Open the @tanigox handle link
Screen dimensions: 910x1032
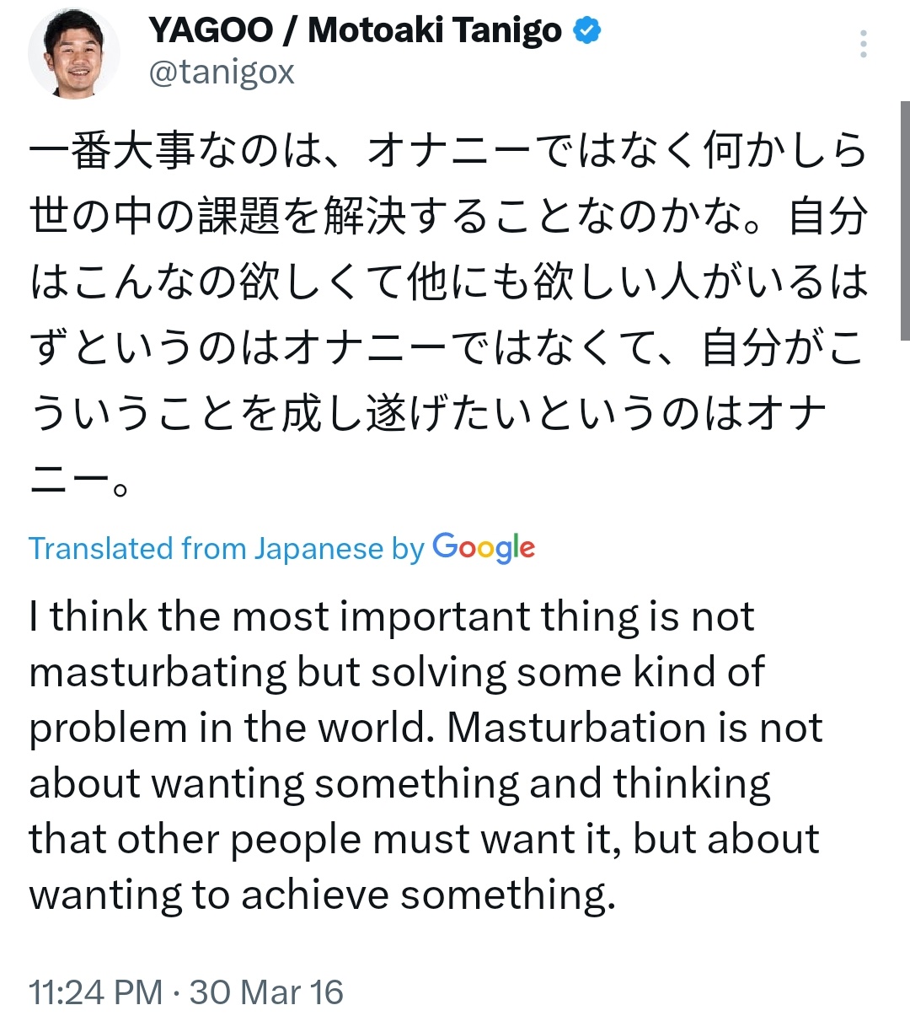pyautogui.click(x=222, y=73)
